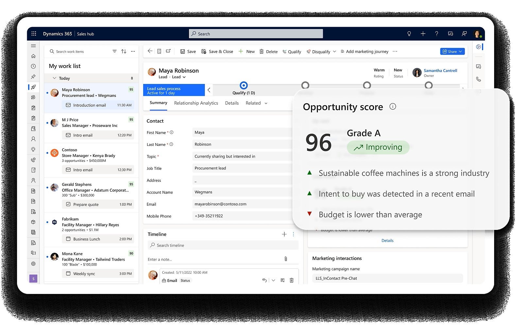This screenshot has height=327, width=518.
Task: Expand the Disqualify dropdown arrow
Action: coord(334,52)
